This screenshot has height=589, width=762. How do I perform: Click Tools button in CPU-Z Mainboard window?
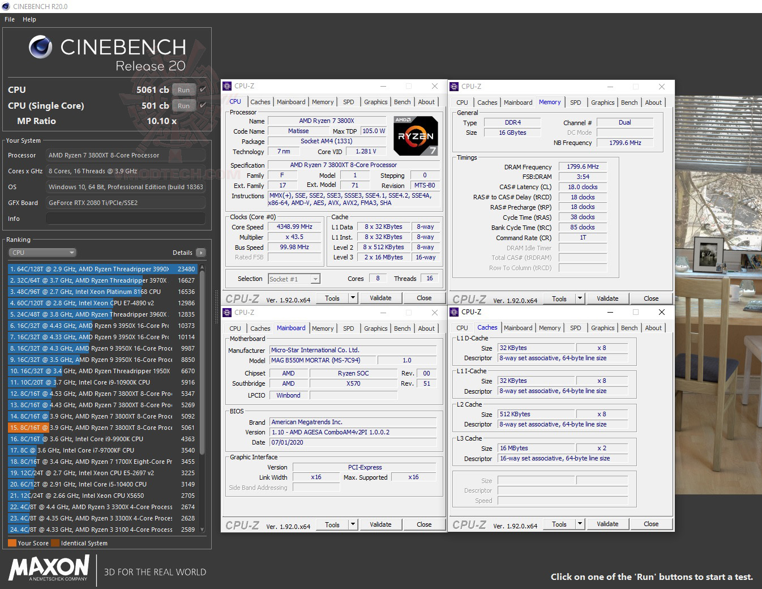click(332, 524)
